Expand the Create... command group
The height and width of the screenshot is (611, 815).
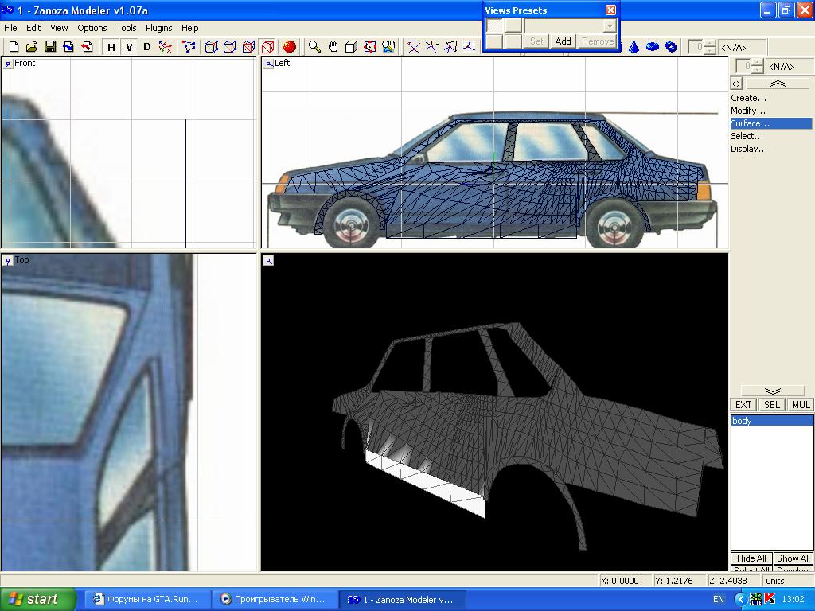748,98
